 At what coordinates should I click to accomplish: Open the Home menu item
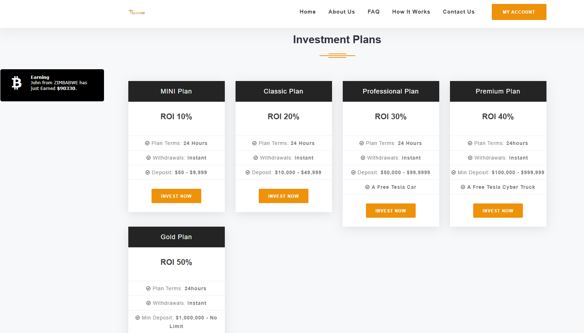pyautogui.click(x=308, y=12)
